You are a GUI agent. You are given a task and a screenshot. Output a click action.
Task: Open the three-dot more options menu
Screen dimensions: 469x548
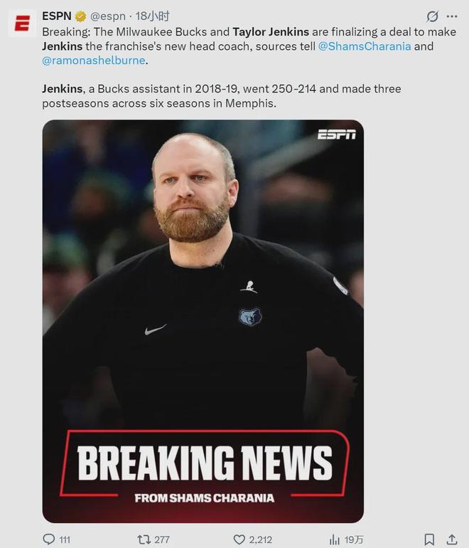(x=452, y=16)
